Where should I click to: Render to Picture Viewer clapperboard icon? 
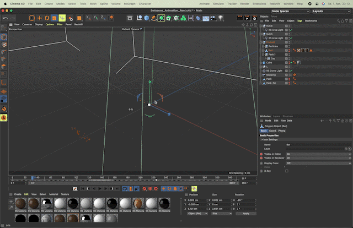tap(247, 18)
